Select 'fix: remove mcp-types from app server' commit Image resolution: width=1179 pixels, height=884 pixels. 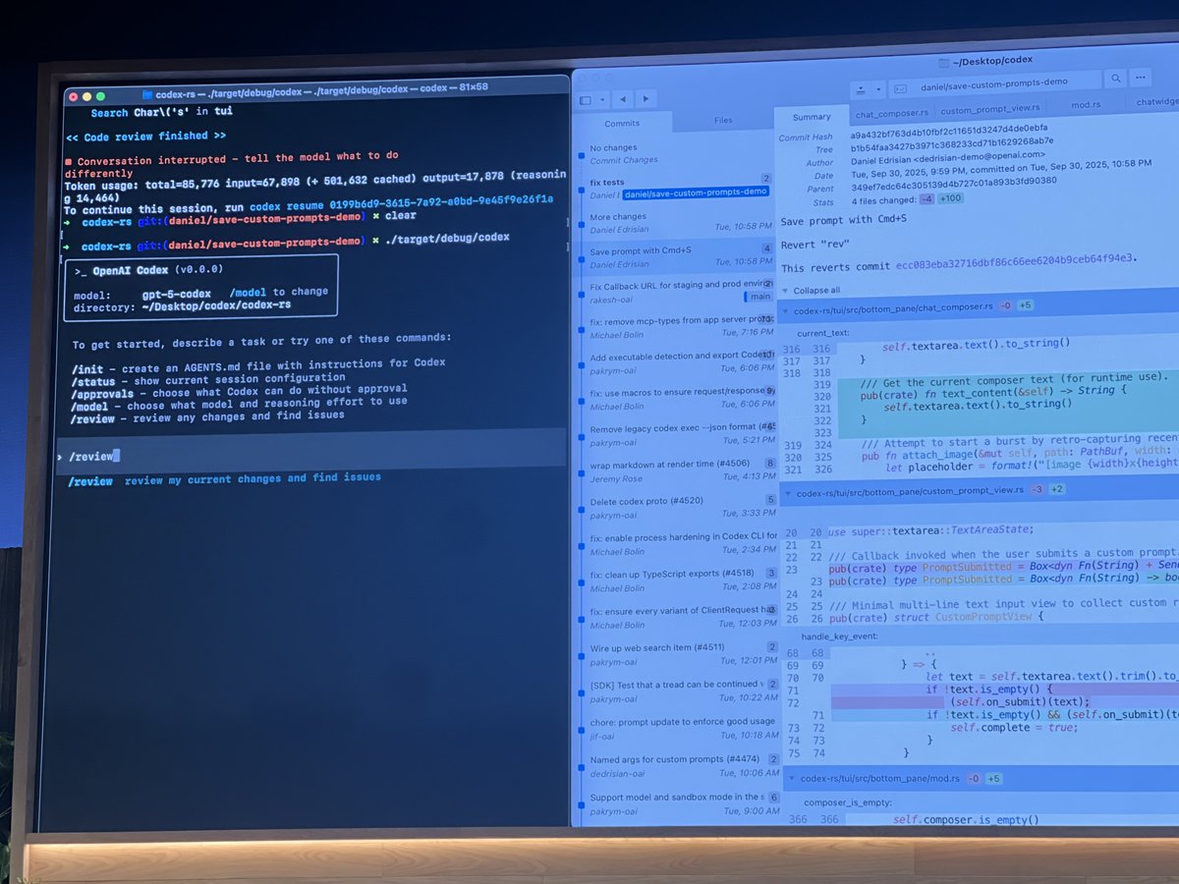point(678,329)
